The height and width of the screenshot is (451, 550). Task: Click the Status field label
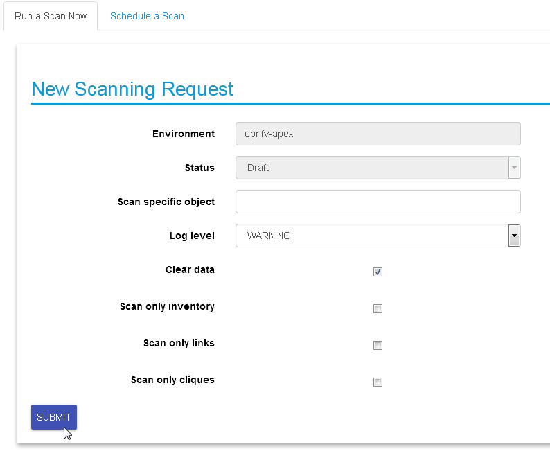(199, 168)
